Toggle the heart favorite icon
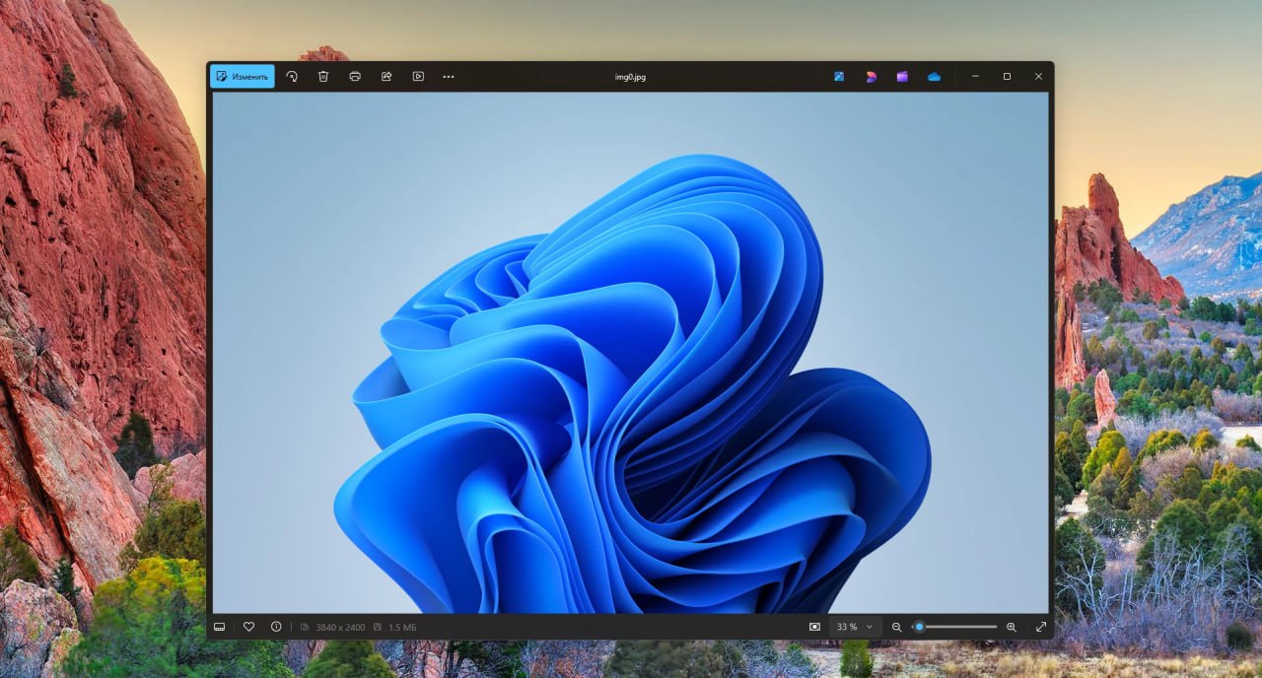1262x678 pixels. 248,627
